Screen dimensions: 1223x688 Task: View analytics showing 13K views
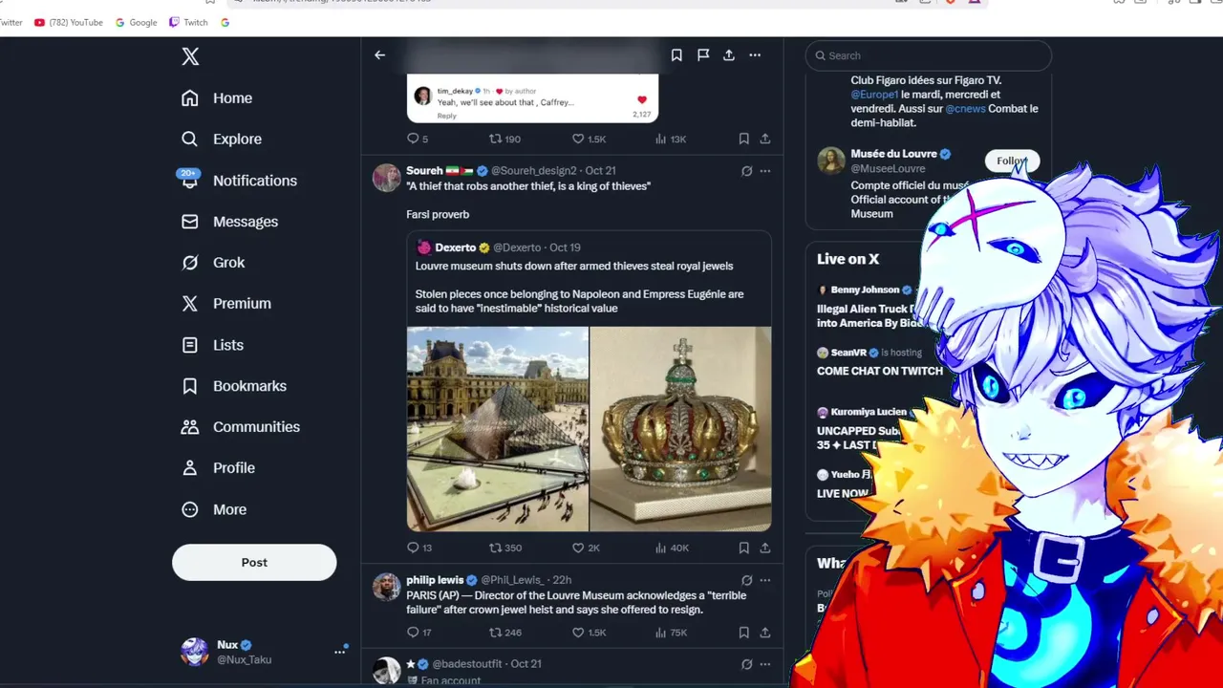pyautogui.click(x=671, y=139)
